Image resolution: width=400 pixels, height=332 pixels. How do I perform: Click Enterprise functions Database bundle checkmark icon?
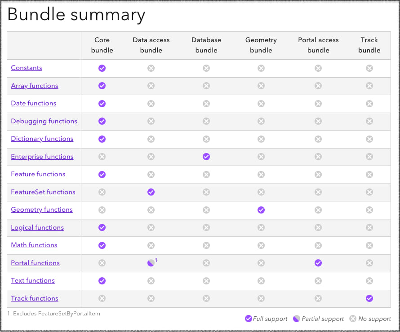tap(206, 157)
